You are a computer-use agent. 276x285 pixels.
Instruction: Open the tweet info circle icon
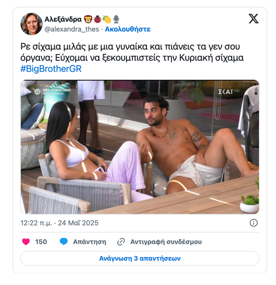pyautogui.click(x=254, y=223)
